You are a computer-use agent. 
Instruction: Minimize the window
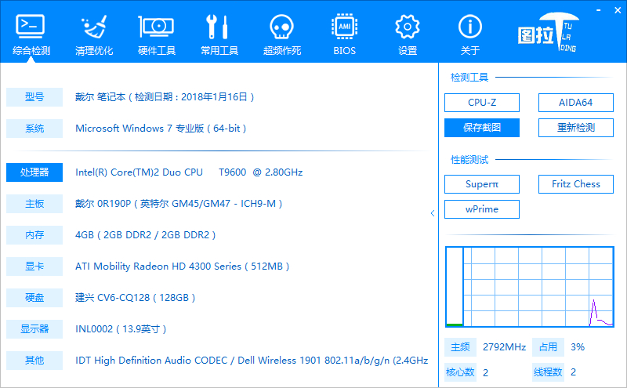point(599,10)
